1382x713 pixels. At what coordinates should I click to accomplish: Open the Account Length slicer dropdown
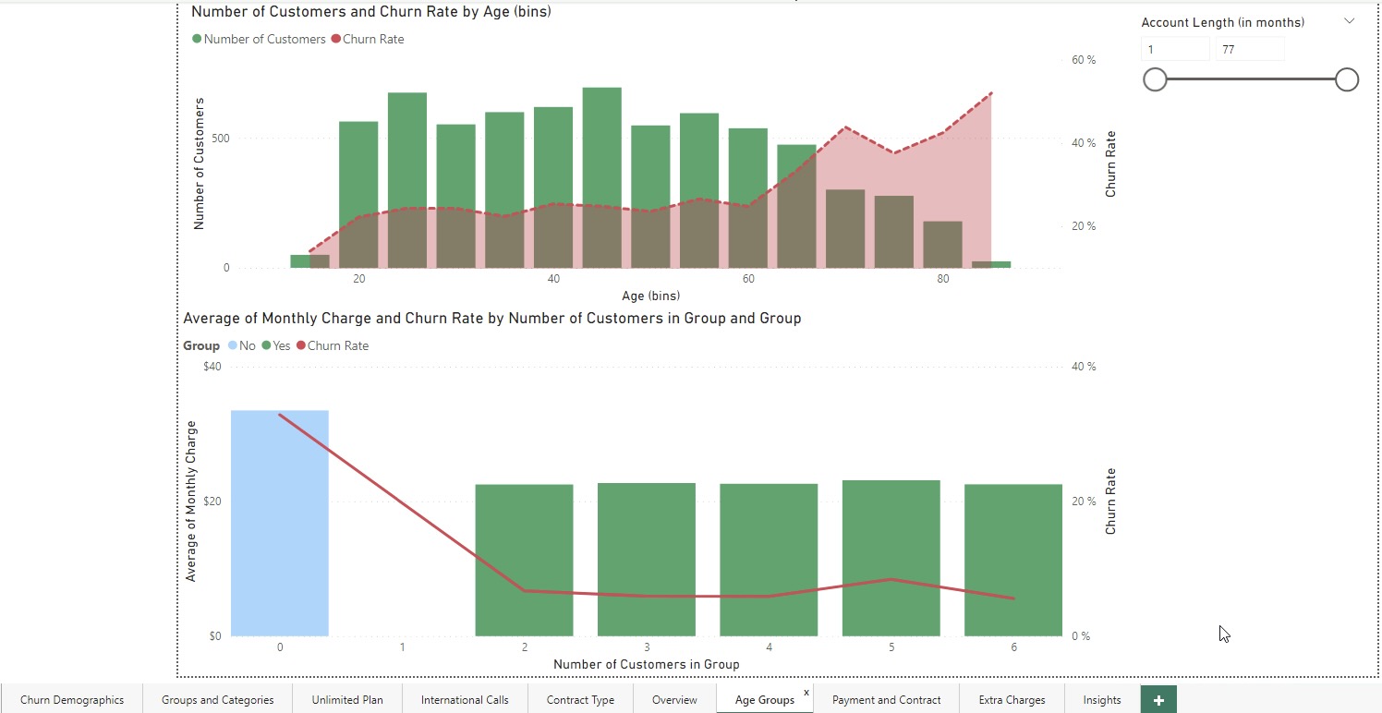(x=1349, y=19)
